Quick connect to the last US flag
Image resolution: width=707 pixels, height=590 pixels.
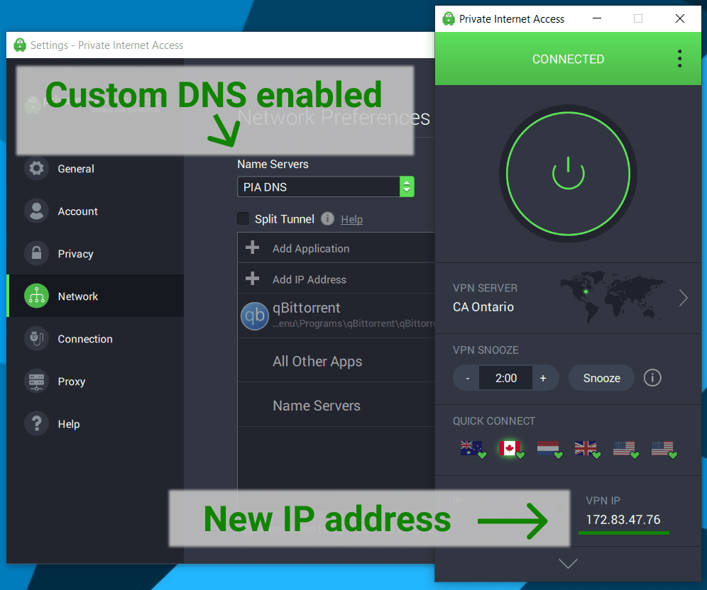click(x=664, y=449)
